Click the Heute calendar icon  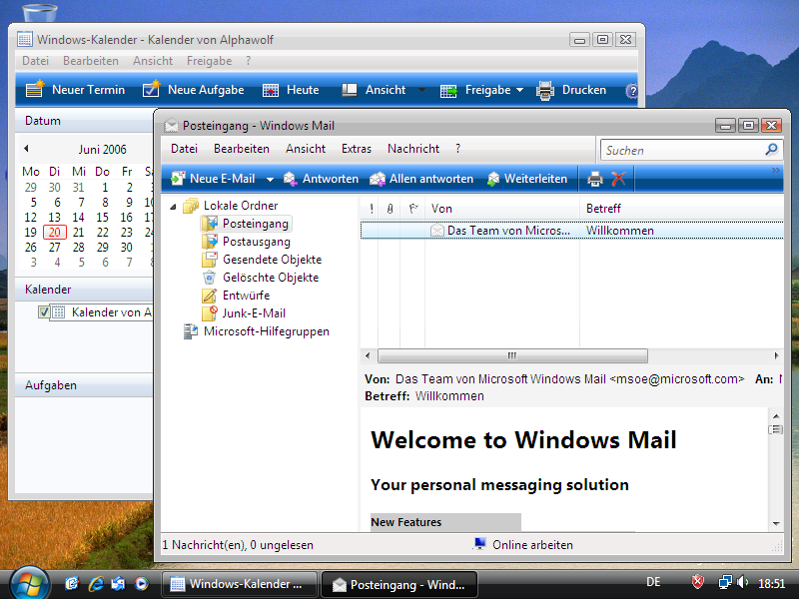[271, 90]
